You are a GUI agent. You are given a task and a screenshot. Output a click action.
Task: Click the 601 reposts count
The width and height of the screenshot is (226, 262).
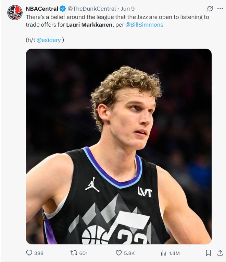(x=83, y=253)
